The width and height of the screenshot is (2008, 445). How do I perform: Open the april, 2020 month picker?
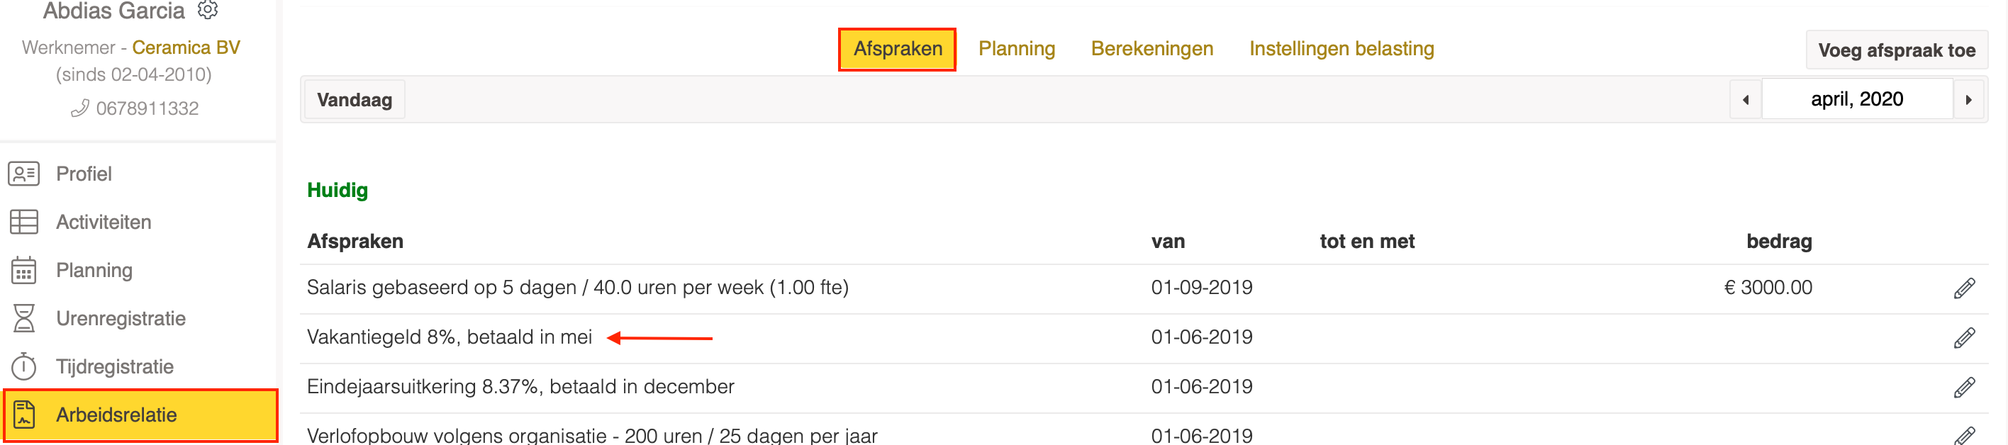(x=1857, y=99)
